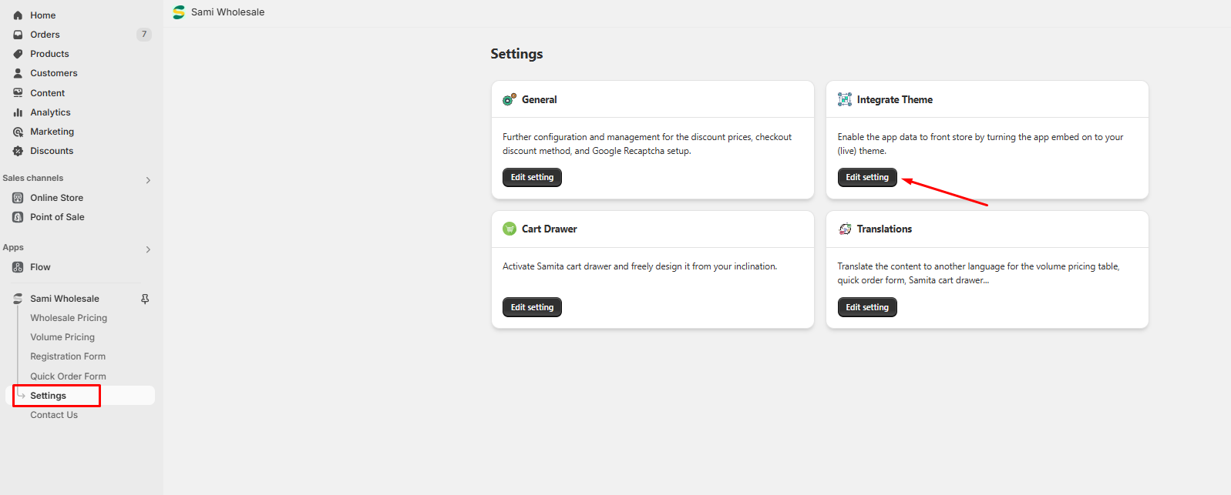Screen dimensions: 1231x495
Task: Open the Wholesale Pricing submenu item
Action: [x=69, y=318]
